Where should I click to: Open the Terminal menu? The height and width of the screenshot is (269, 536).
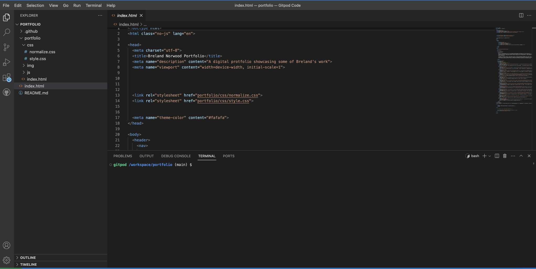[93, 5]
